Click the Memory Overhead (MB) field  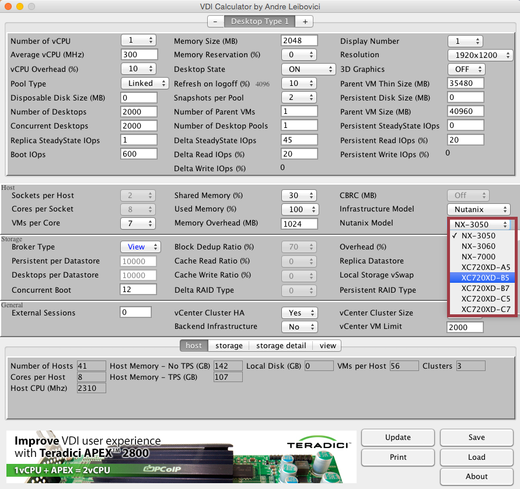tap(299, 224)
